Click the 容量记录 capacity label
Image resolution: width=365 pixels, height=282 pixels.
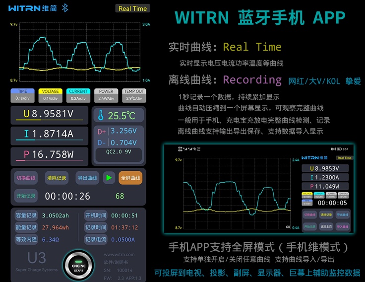[26, 215]
